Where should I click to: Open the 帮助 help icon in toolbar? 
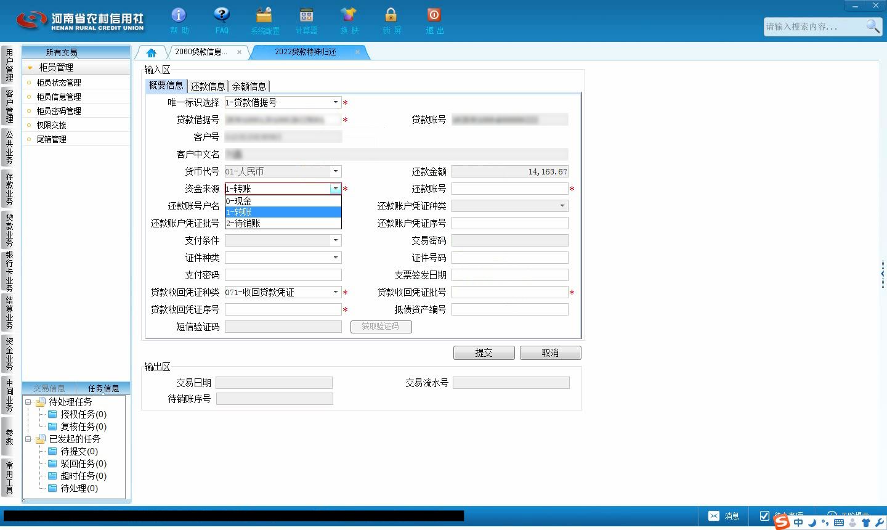click(x=179, y=15)
